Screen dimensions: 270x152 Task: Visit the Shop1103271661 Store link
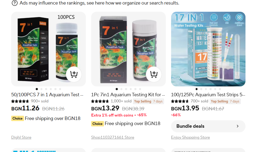pyautogui.click(x=113, y=137)
